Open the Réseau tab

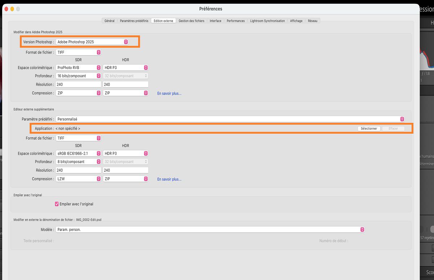click(x=313, y=21)
